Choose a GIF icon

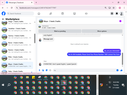[x=50, y=70]
